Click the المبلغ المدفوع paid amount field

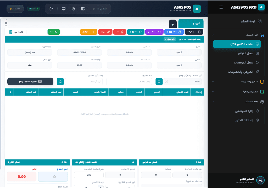point(53,177)
